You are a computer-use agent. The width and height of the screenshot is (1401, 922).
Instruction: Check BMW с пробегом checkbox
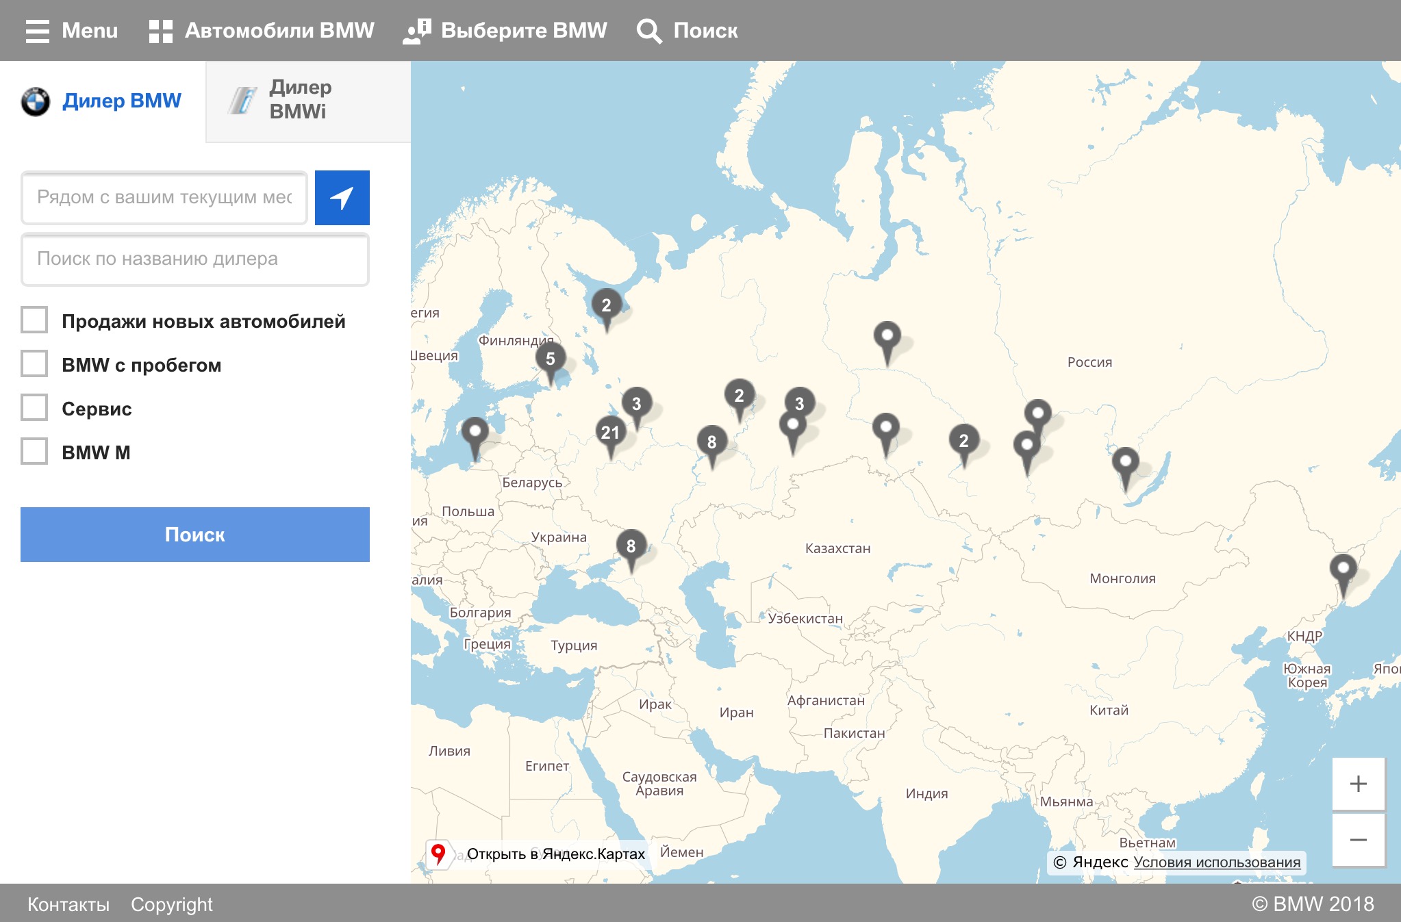[34, 363]
